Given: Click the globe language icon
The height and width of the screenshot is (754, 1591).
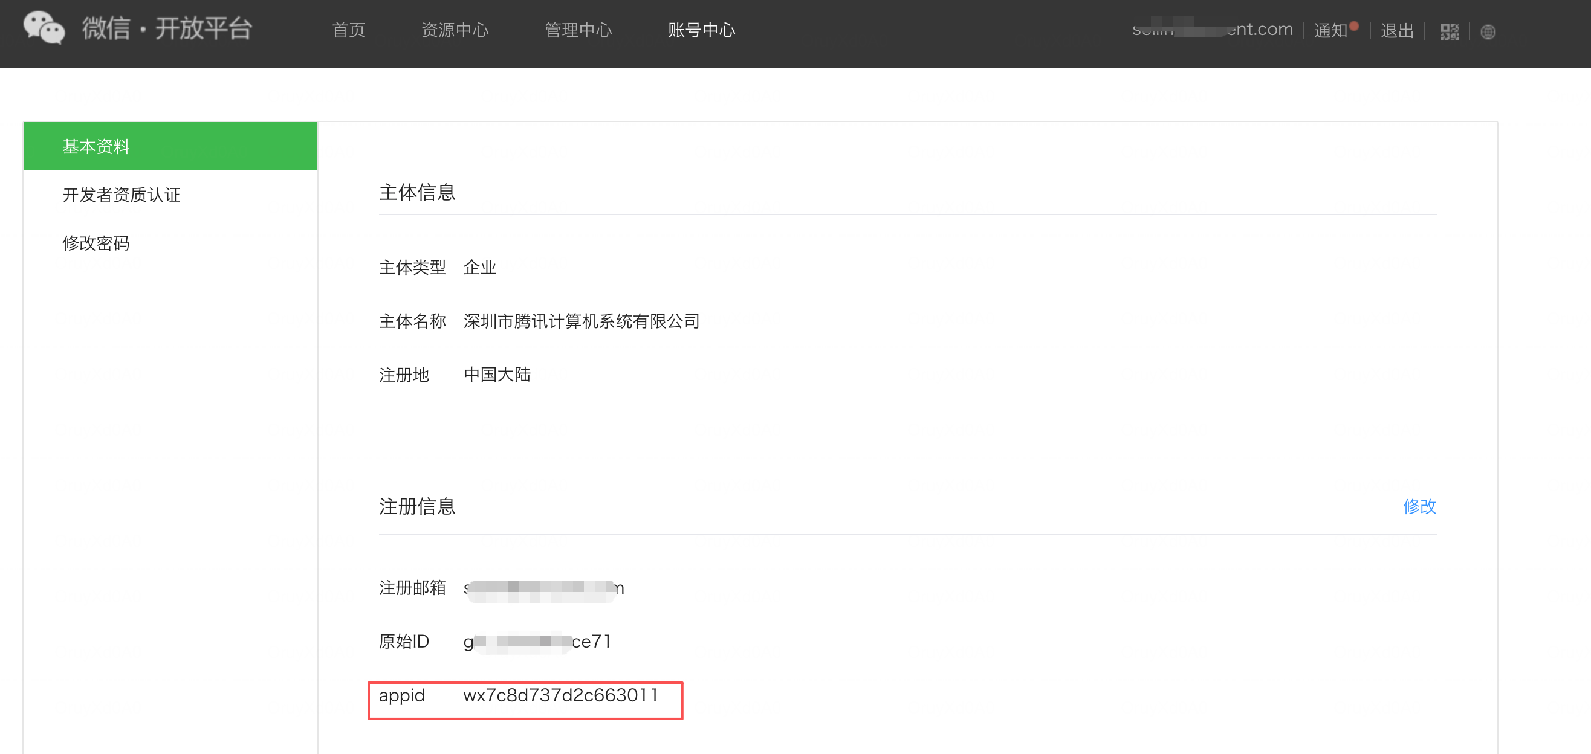Looking at the screenshot, I should point(1488,31).
